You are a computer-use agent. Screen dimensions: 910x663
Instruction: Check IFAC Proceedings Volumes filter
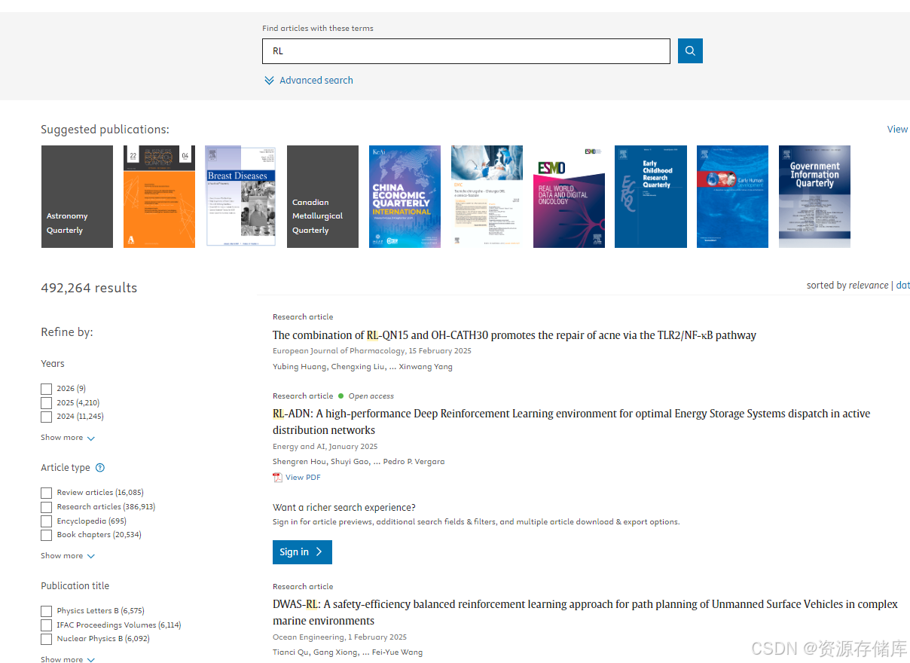(47, 625)
